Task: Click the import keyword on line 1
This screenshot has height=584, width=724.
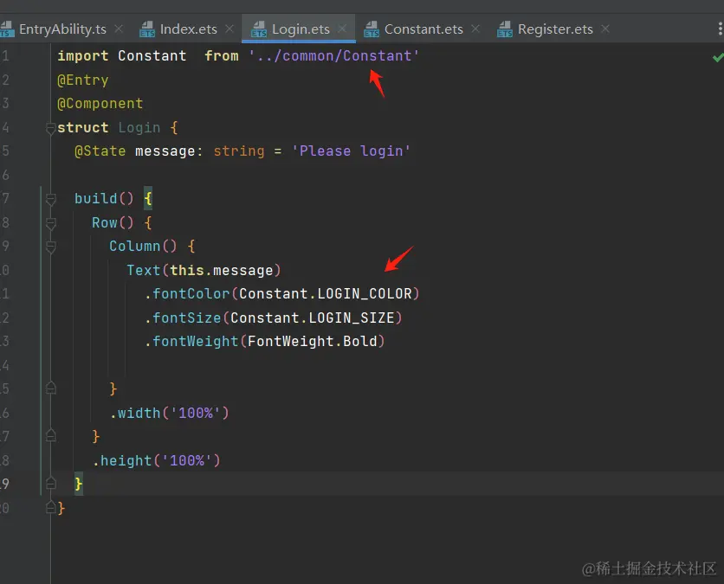Action: (82, 56)
